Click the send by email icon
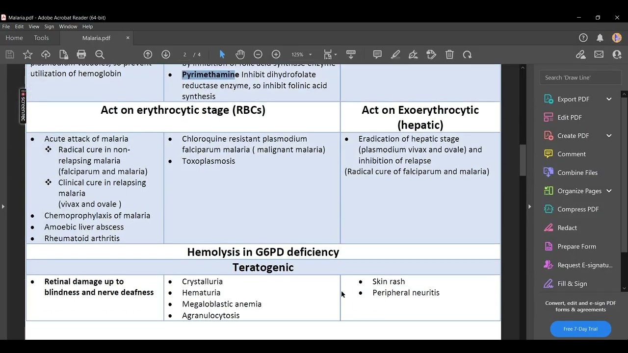The width and height of the screenshot is (628, 353). tap(599, 54)
